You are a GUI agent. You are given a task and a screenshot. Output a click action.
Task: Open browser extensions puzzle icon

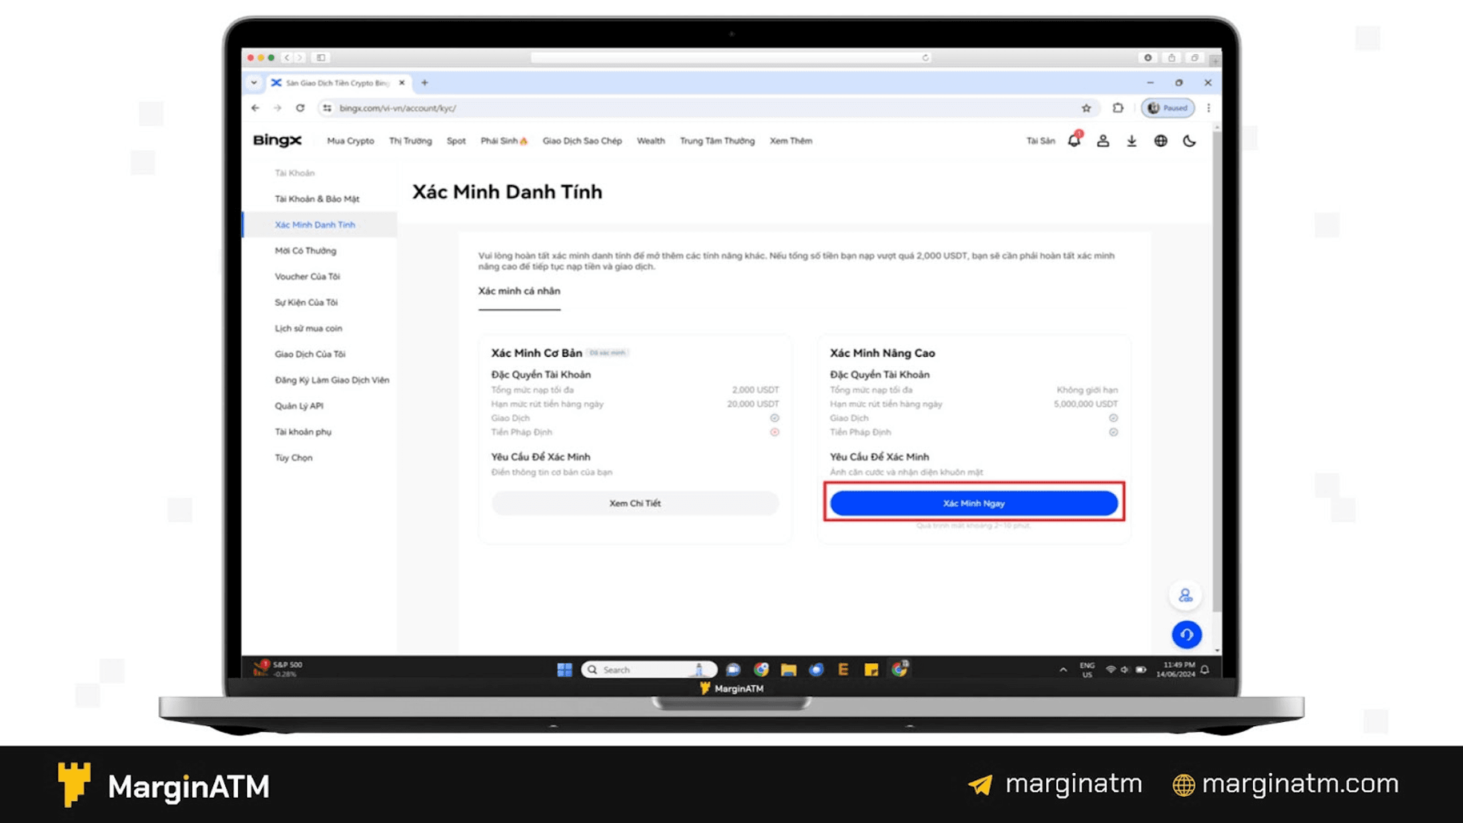point(1118,108)
